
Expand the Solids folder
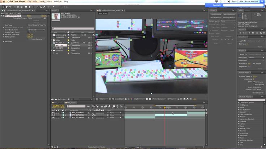pos(52,40)
